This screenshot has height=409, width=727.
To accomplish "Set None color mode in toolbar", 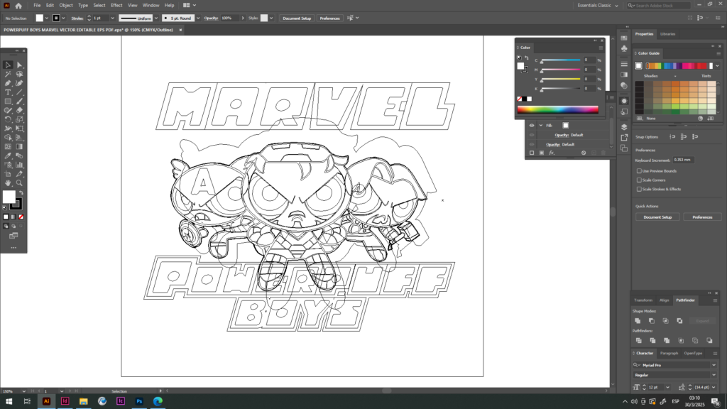I will coord(21,217).
